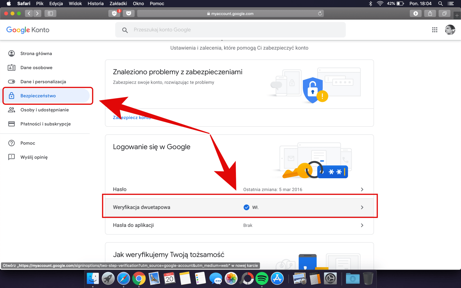
Task: Click the Osoby i udostępnianie people icon
Action: pos(12,110)
